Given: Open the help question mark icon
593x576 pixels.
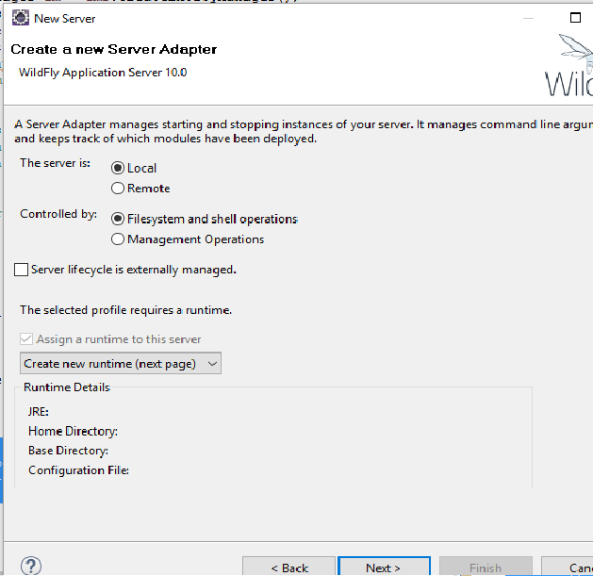Looking at the screenshot, I should point(31,566).
